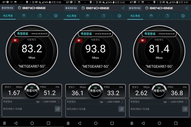Expand 측정정보 chevron next to LGM-V300K, 51.2 ms screen
This screenshot has height=127, width=191.
(x=59, y=101)
